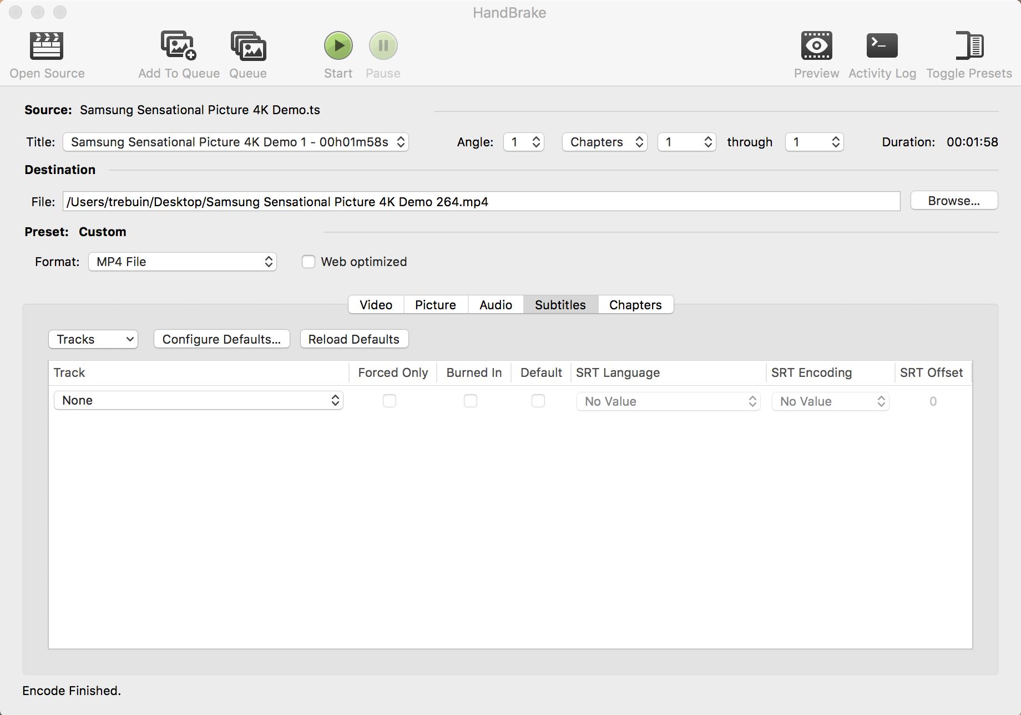Click the Pause encode button
The height and width of the screenshot is (715, 1021).
point(383,45)
